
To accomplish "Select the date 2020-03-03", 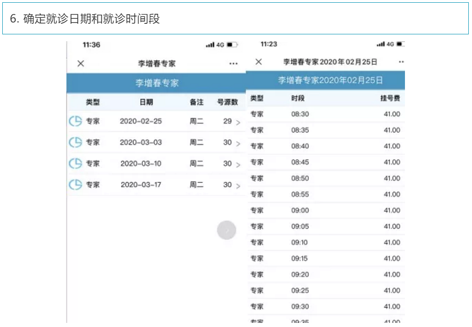I will [141, 142].
